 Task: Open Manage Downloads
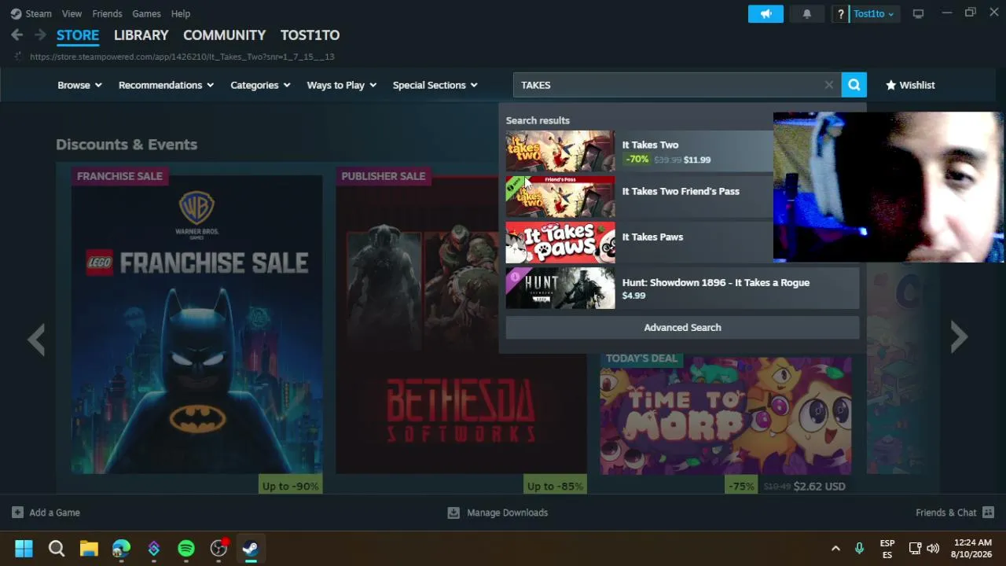(497, 513)
